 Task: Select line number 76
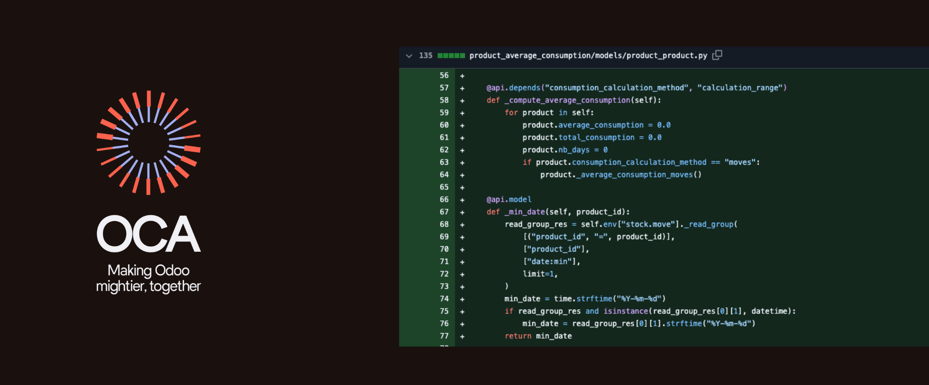click(444, 324)
